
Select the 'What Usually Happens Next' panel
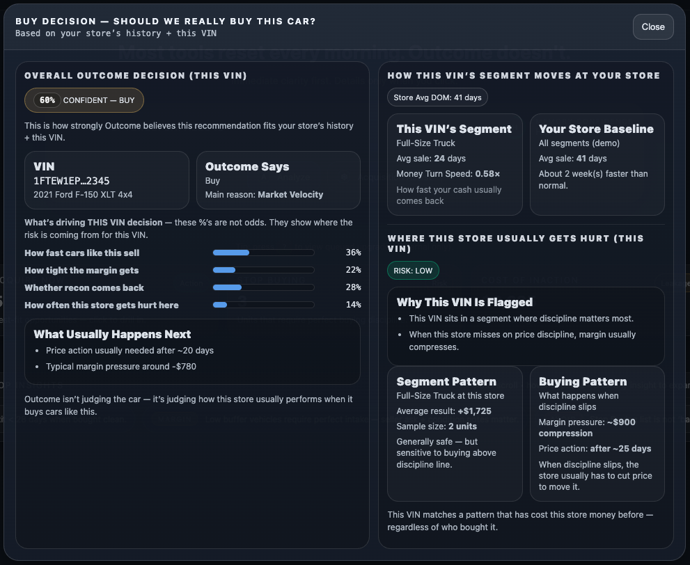(x=192, y=351)
